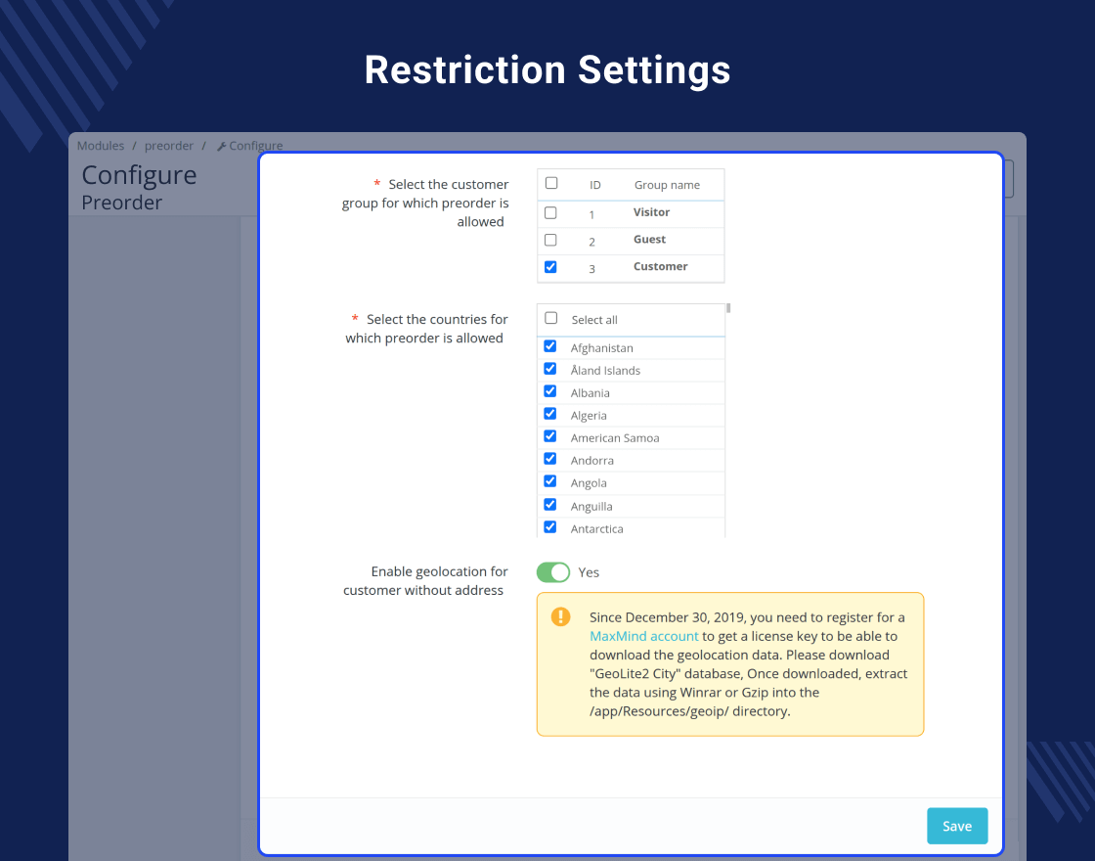Uncheck the Afghanistan checkbox
The height and width of the screenshot is (861, 1095).
[550, 346]
